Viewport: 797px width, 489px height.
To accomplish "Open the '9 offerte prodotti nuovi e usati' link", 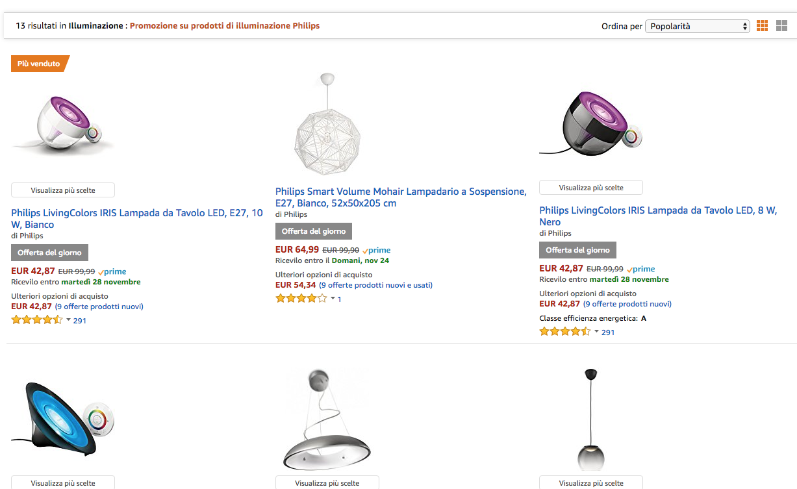I will click(x=375, y=285).
